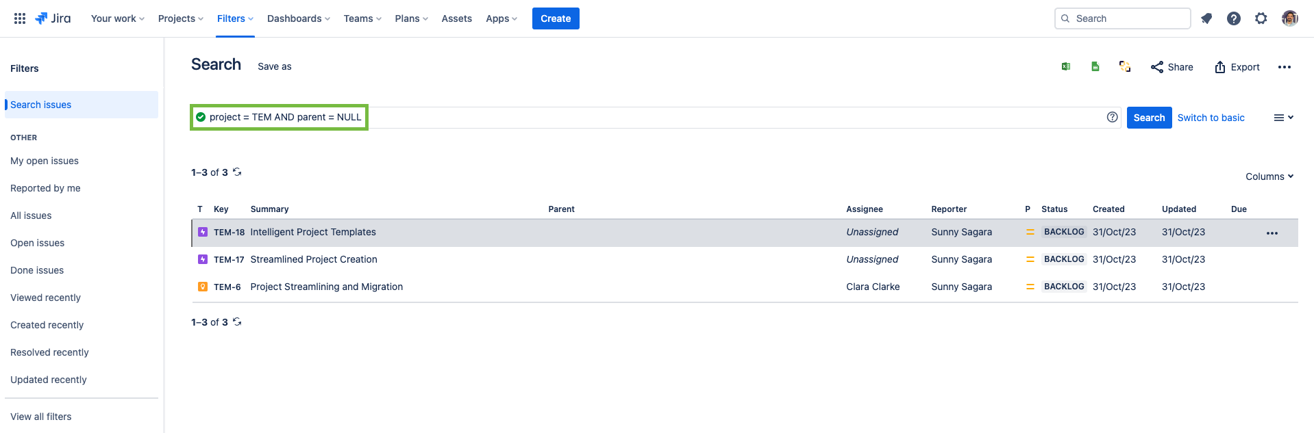The height and width of the screenshot is (433, 1314).
Task: Click the Excel export icon
Action: (1066, 66)
